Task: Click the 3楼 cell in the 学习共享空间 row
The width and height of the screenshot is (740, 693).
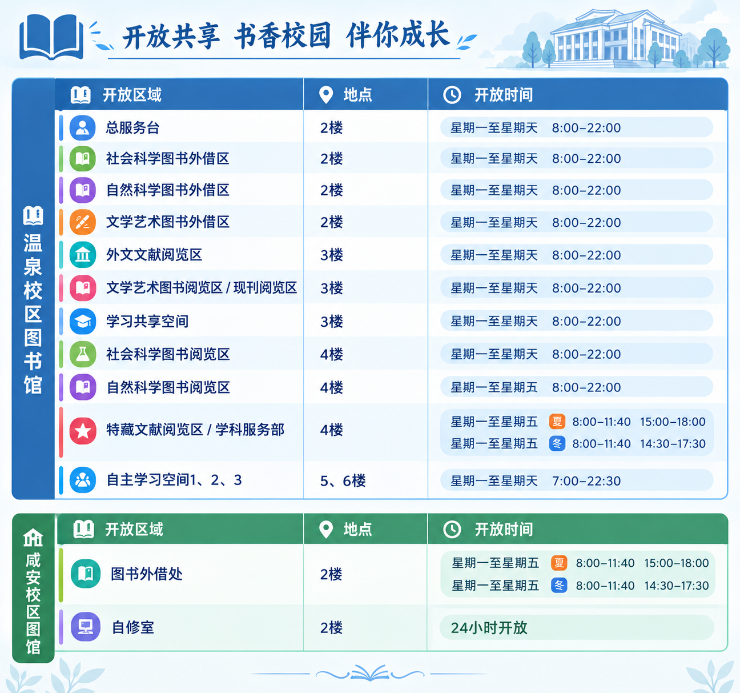Action: tap(332, 322)
